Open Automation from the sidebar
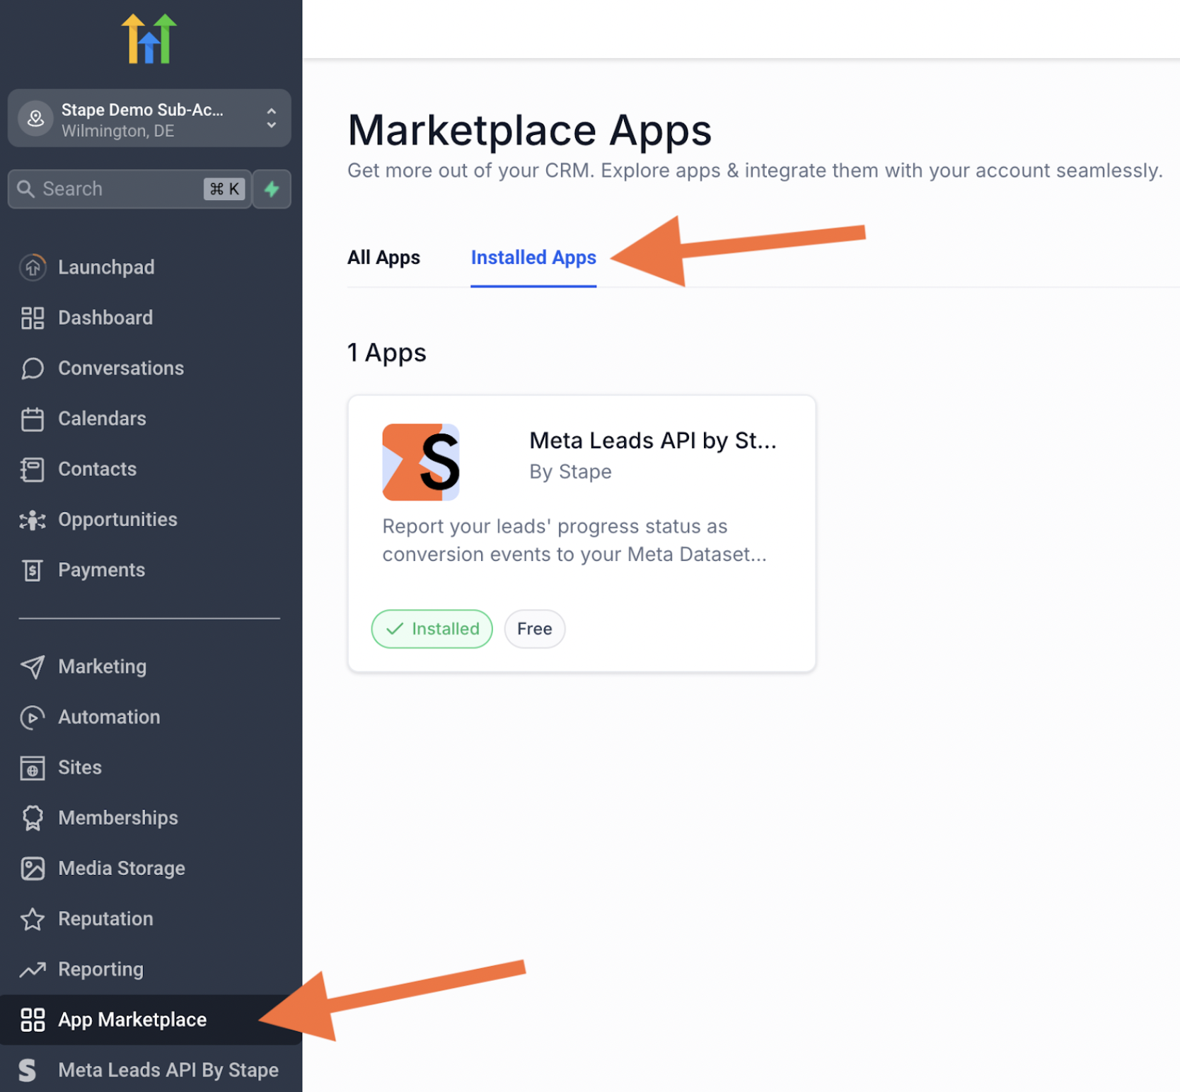This screenshot has width=1180, height=1092. point(33,716)
